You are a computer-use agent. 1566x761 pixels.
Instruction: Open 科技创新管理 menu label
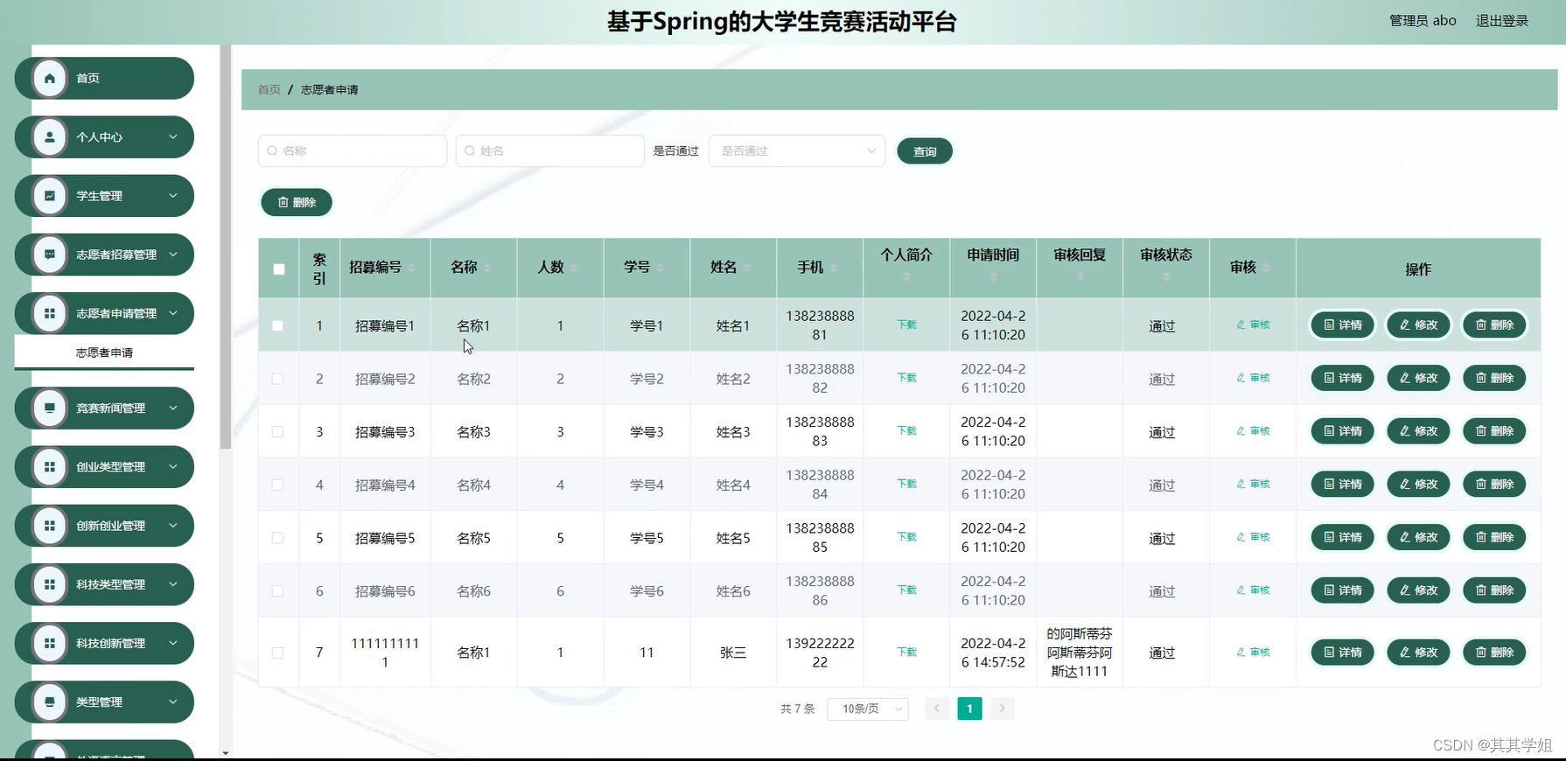[111, 643]
